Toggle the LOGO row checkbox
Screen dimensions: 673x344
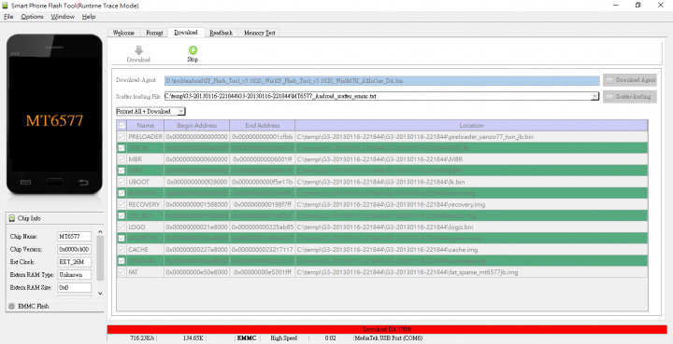[x=122, y=227]
